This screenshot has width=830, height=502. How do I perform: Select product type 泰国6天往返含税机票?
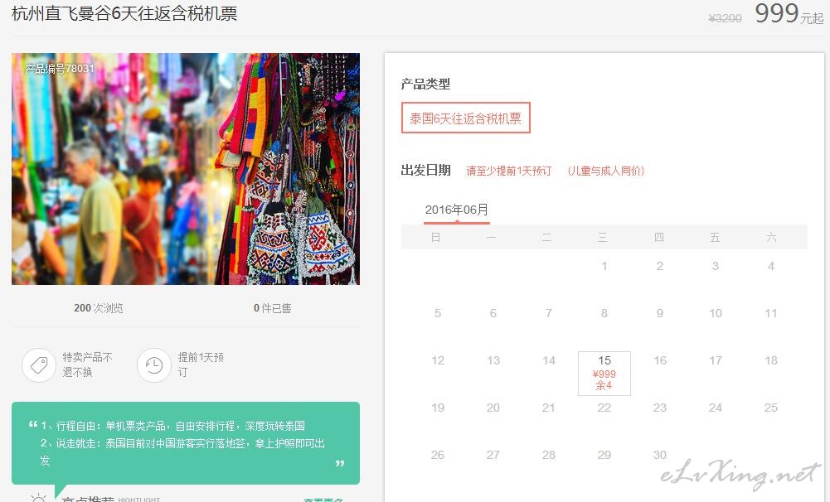pos(466,118)
